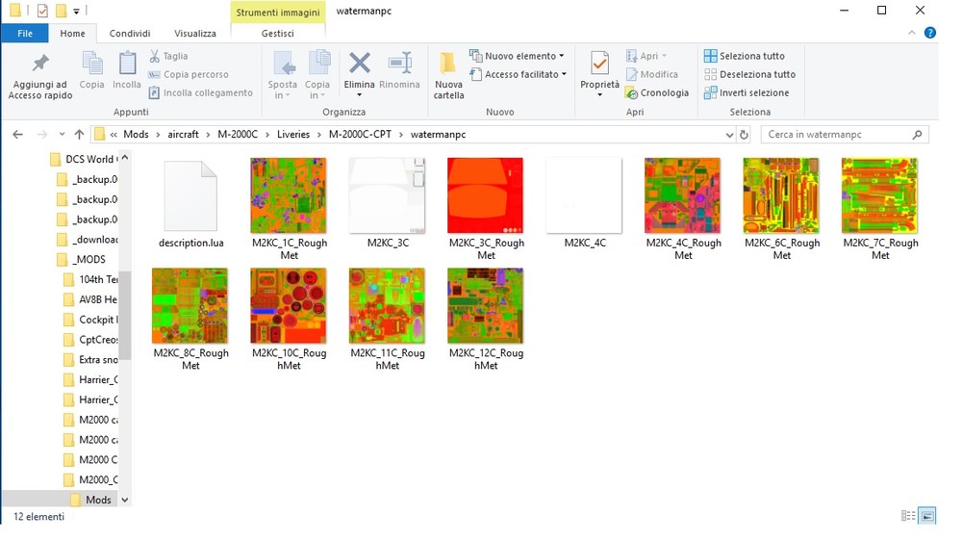
Task: Switch to large icons view
Action: 927,516
